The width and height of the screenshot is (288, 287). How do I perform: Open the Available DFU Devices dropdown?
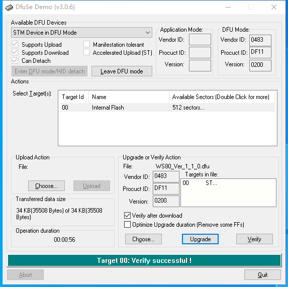[81, 33]
